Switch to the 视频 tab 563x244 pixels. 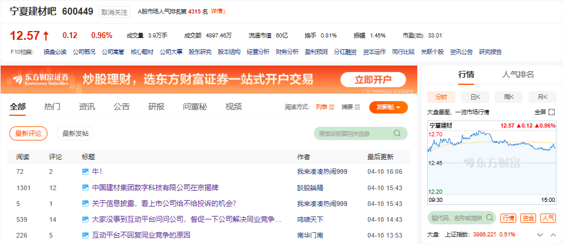point(234,106)
